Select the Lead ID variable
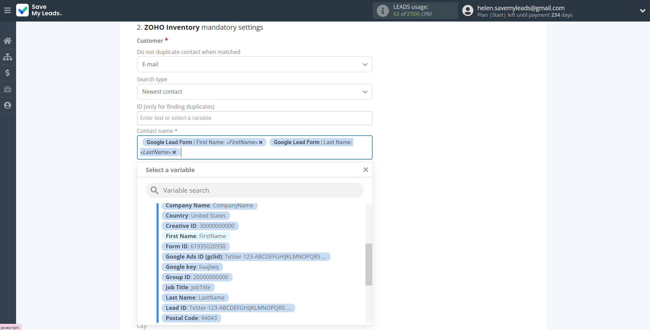The image size is (650, 330). (228, 308)
